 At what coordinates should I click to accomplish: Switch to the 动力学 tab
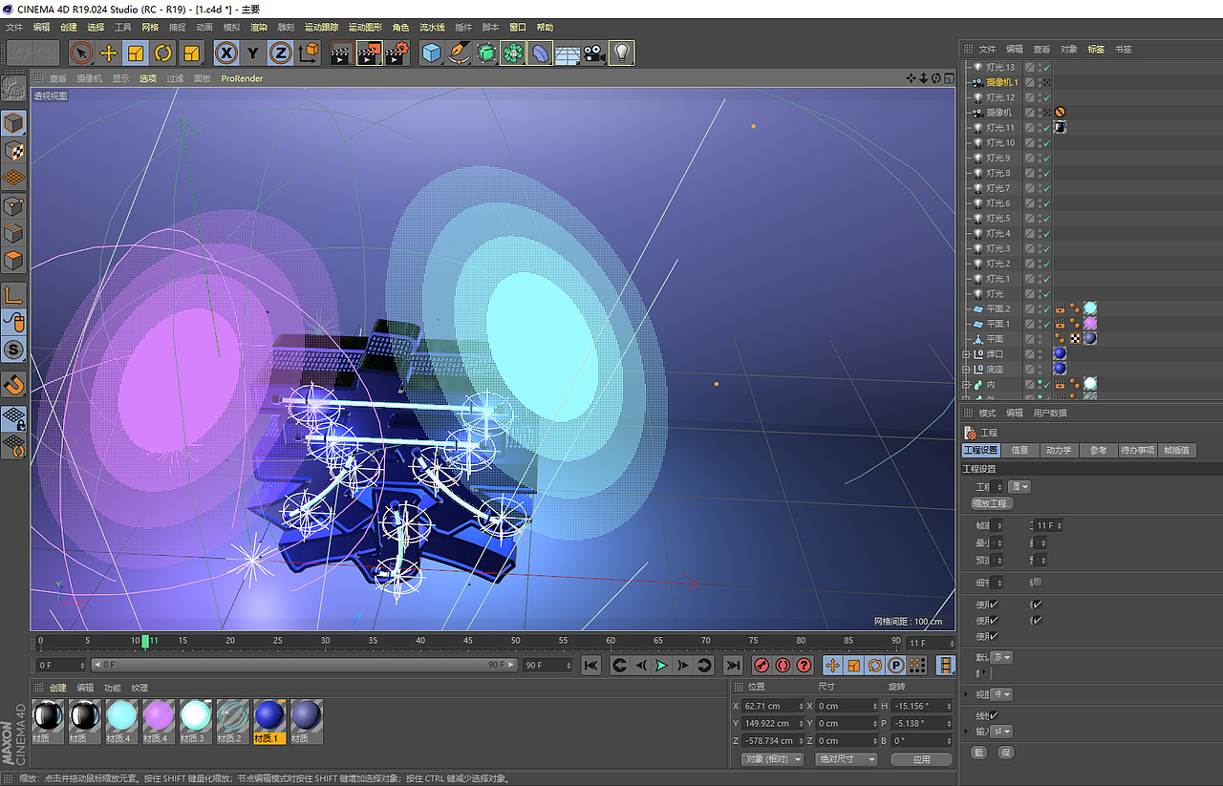[1059, 450]
